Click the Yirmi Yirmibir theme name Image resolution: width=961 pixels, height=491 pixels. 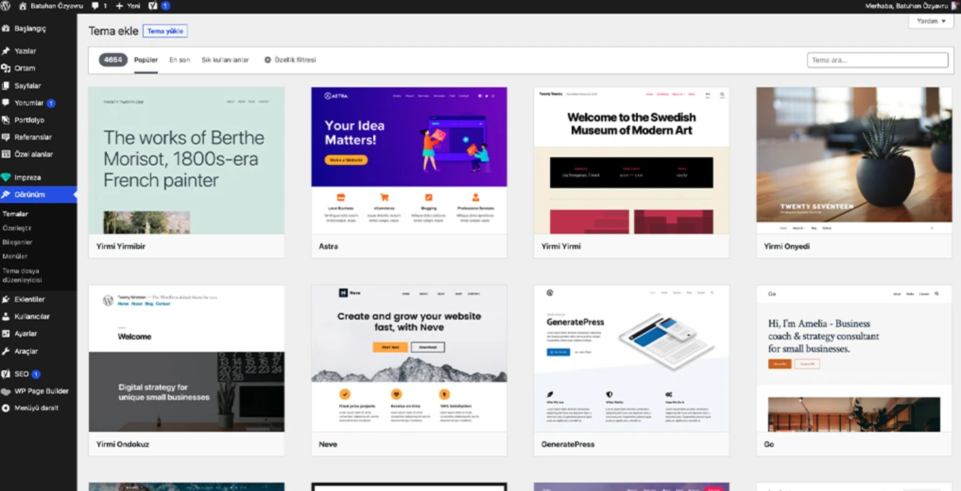[121, 246]
